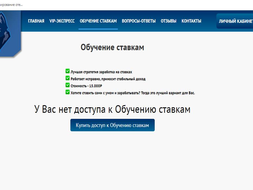
Task: Open ОТЗЫВЫ page
Action: tap(168, 21)
